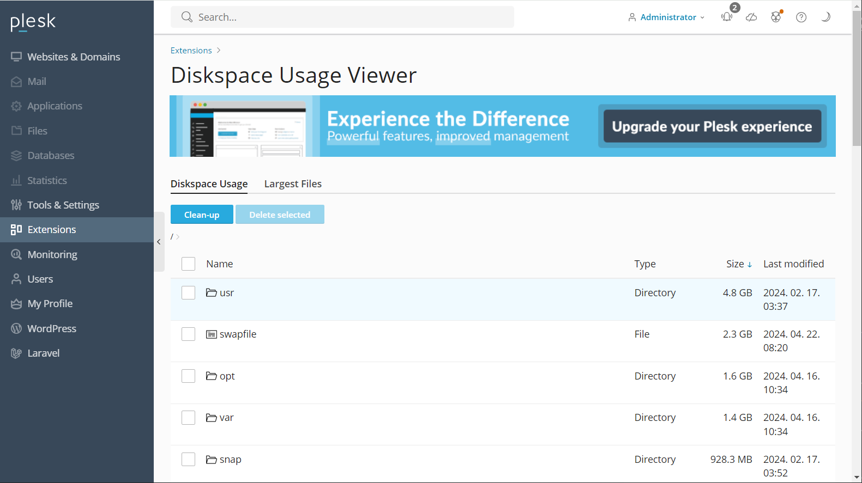862x483 pixels.
Task: Click the scrollbar down arrow
Action: coord(857,478)
